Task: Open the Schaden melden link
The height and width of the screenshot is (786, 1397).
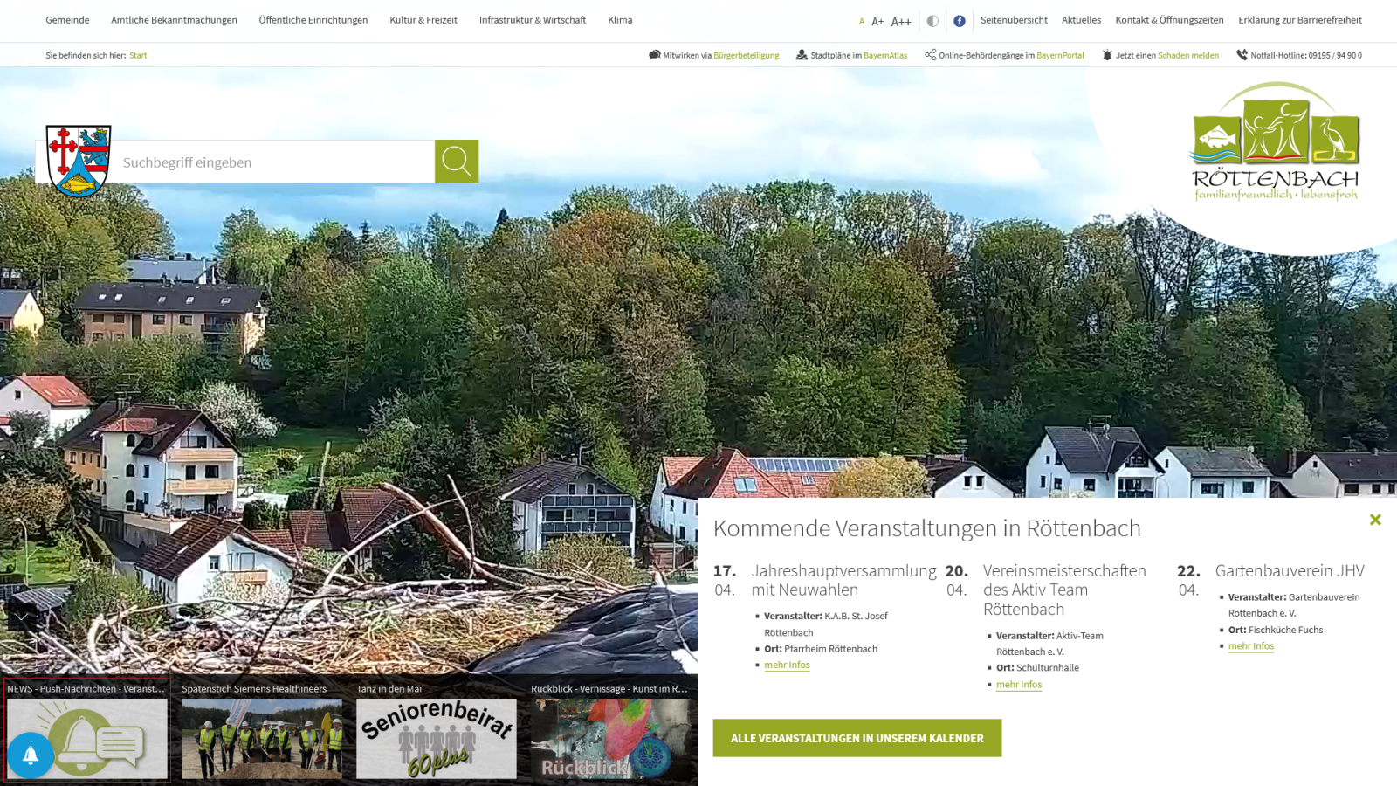Action: pos(1187,55)
